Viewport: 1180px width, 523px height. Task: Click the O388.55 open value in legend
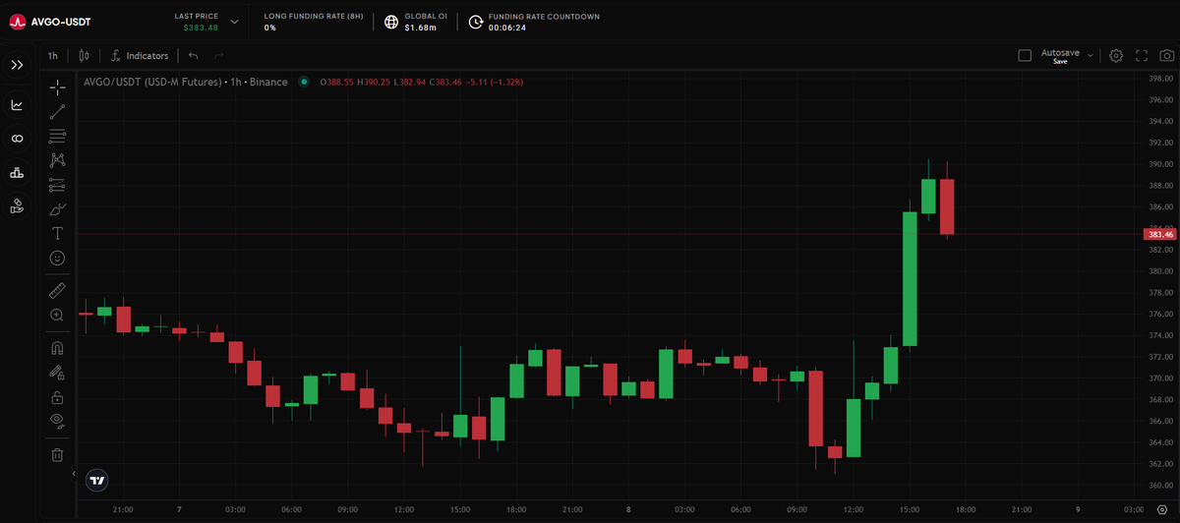[339, 82]
